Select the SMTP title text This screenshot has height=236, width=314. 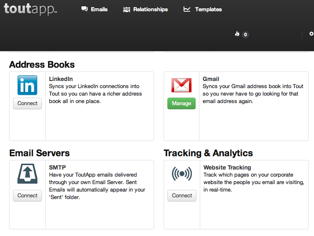(57, 167)
